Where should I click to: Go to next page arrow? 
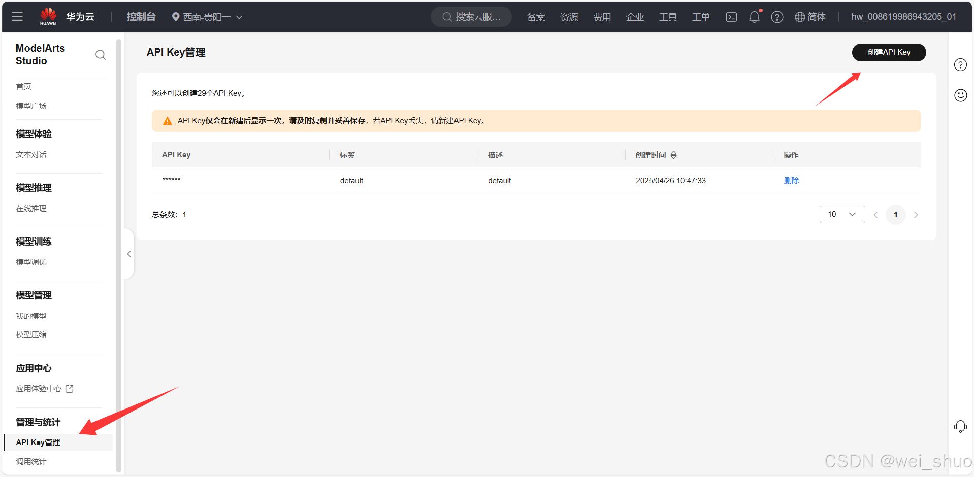tap(916, 215)
